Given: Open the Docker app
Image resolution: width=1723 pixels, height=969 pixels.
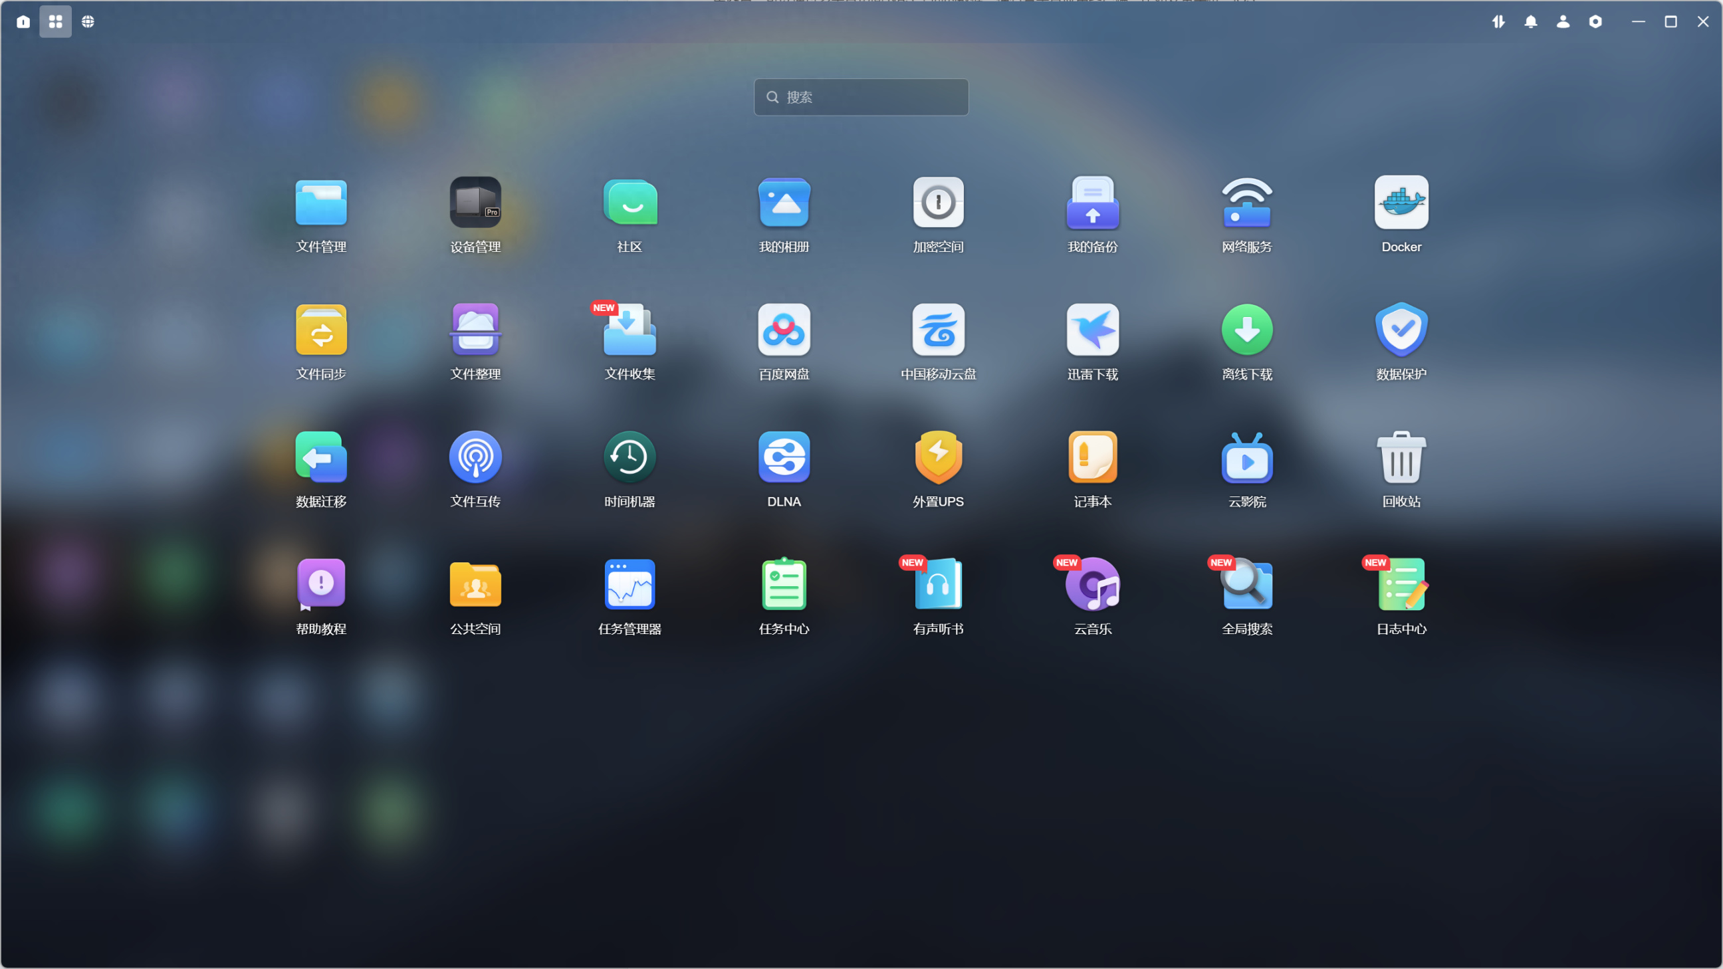Looking at the screenshot, I should (x=1401, y=203).
